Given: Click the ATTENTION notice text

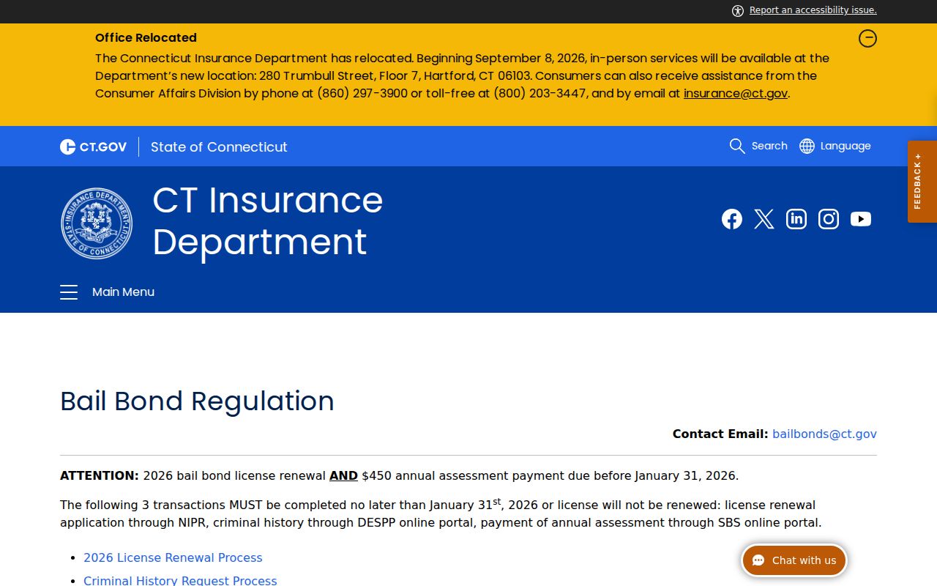Looking at the screenshot, I should pos(399,475).
